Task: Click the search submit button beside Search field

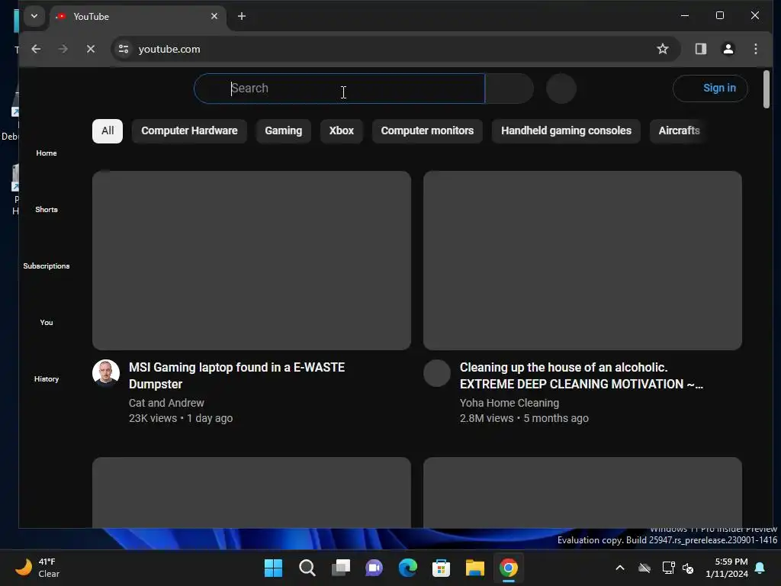Action: click(509, 89)
